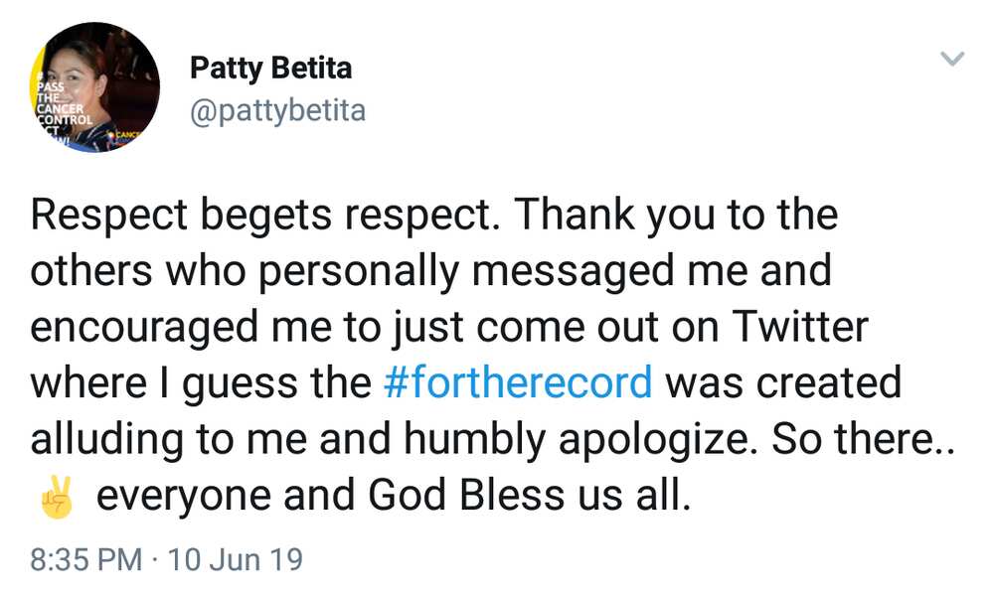Click the tweet line 'Respect begets respect'
This screenshot has height=598, width=994.
[264, 216]
